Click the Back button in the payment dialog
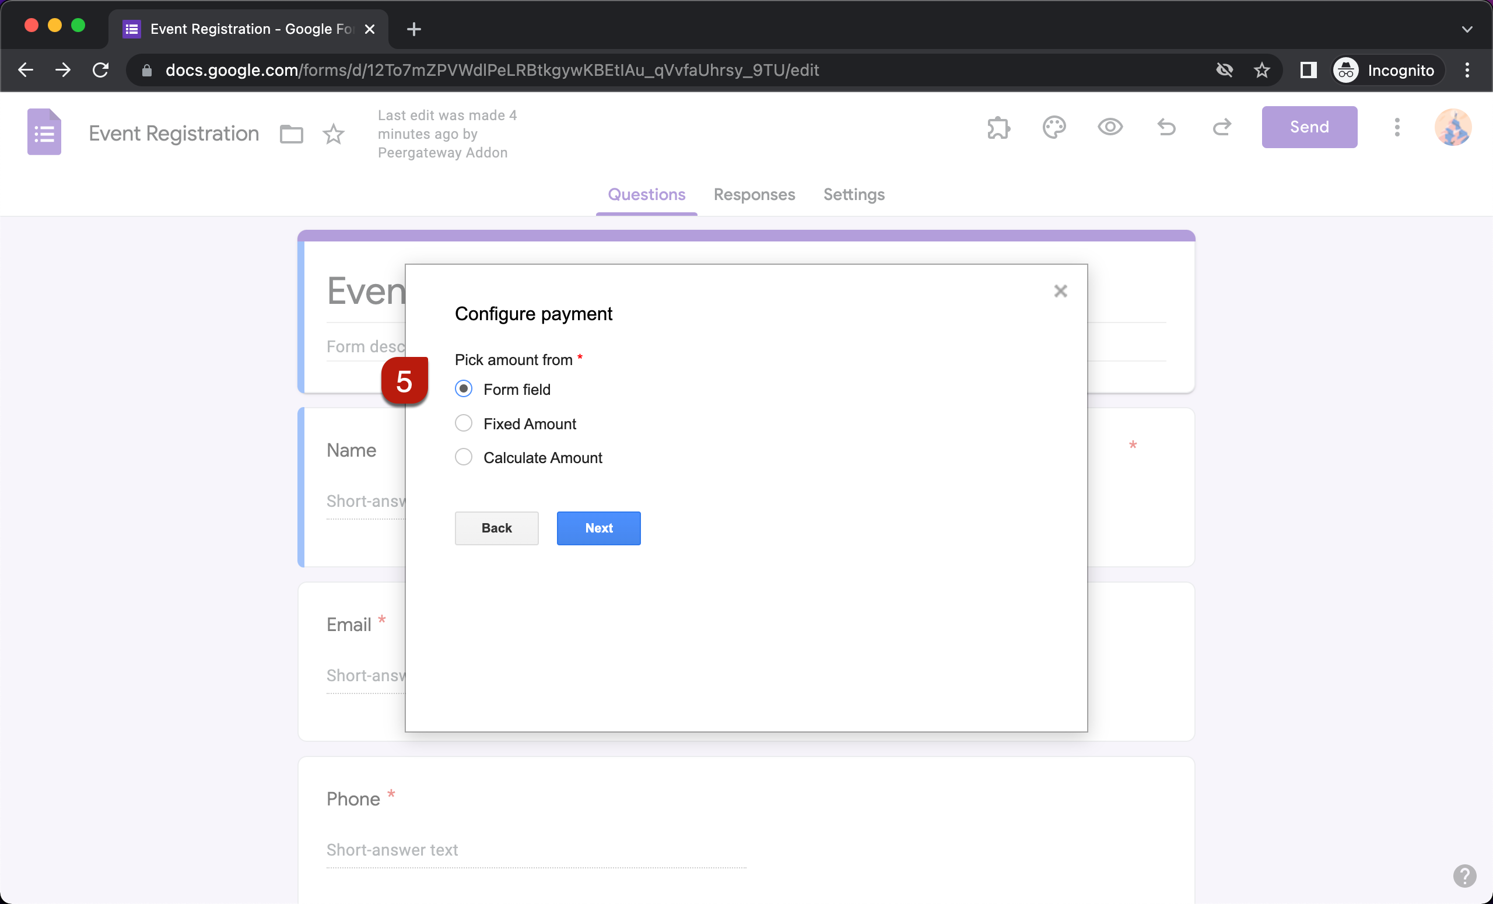Viewport: 1493px width, 904px height. [496, 528]
